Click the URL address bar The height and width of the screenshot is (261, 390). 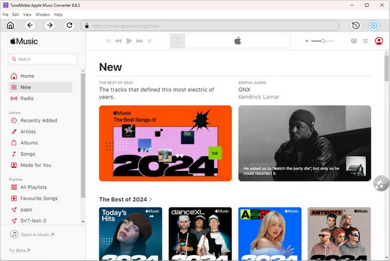click(x=210, y=25)
